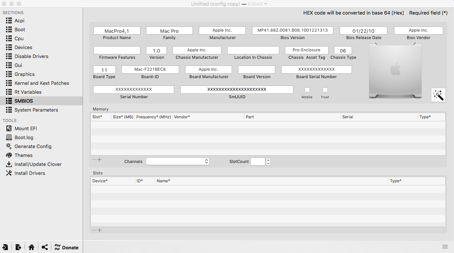Click Slots table Name* column header
This screenshot has height=253, width=454.
[272, 181]
